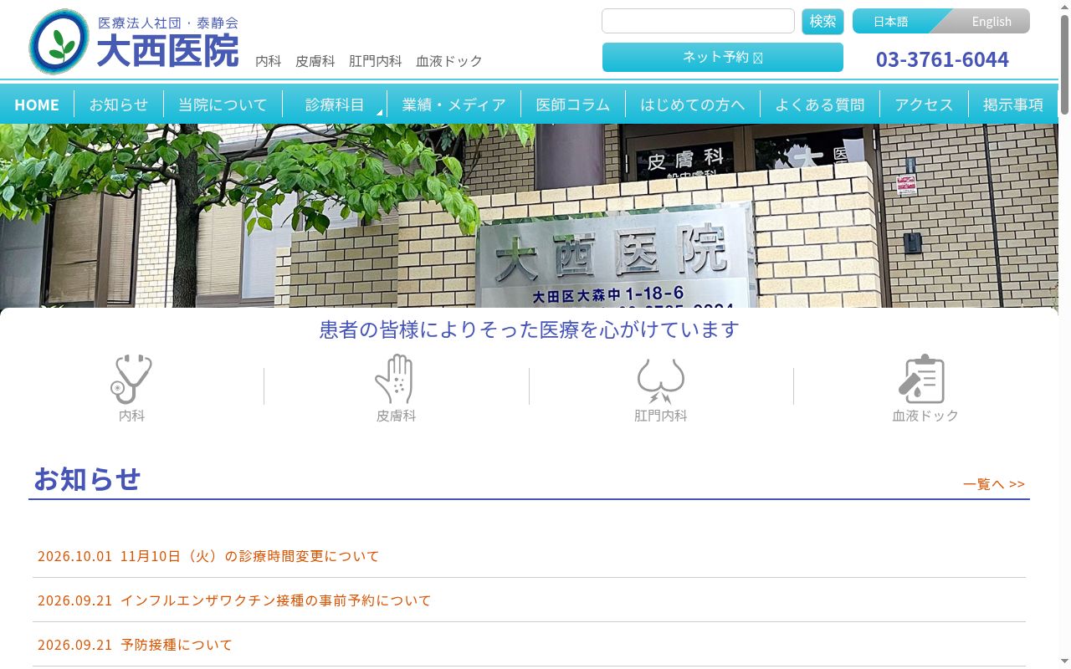Focus the search input field
Image resolution: width=1071 pixels, height=669 pixels.
point(698,21)
